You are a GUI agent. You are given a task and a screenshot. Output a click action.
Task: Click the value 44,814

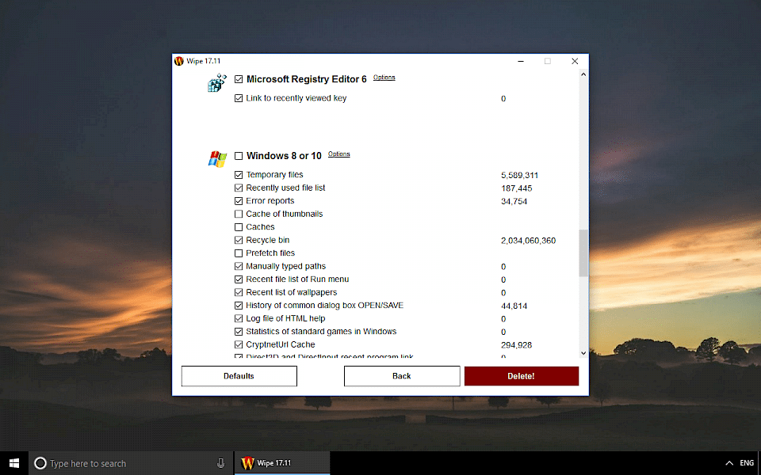514,306
